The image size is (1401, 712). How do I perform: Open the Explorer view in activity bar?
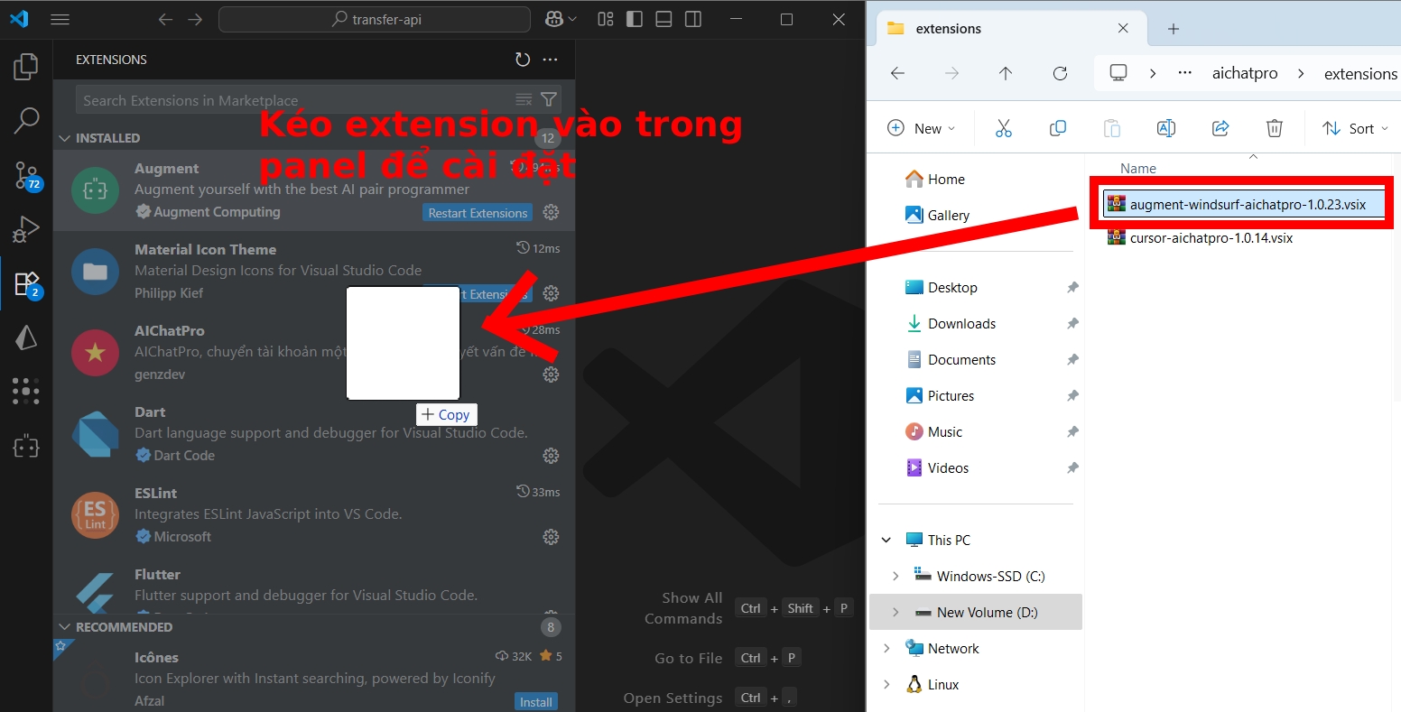(26, 67)
